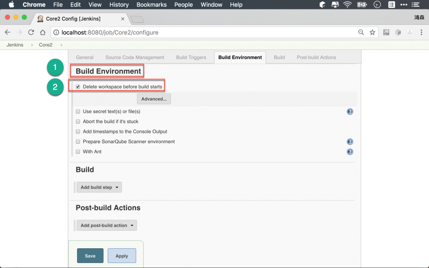429x268 pixels.
Task: Click the zoom magnifier in the address bar
Action: point(361,32)
